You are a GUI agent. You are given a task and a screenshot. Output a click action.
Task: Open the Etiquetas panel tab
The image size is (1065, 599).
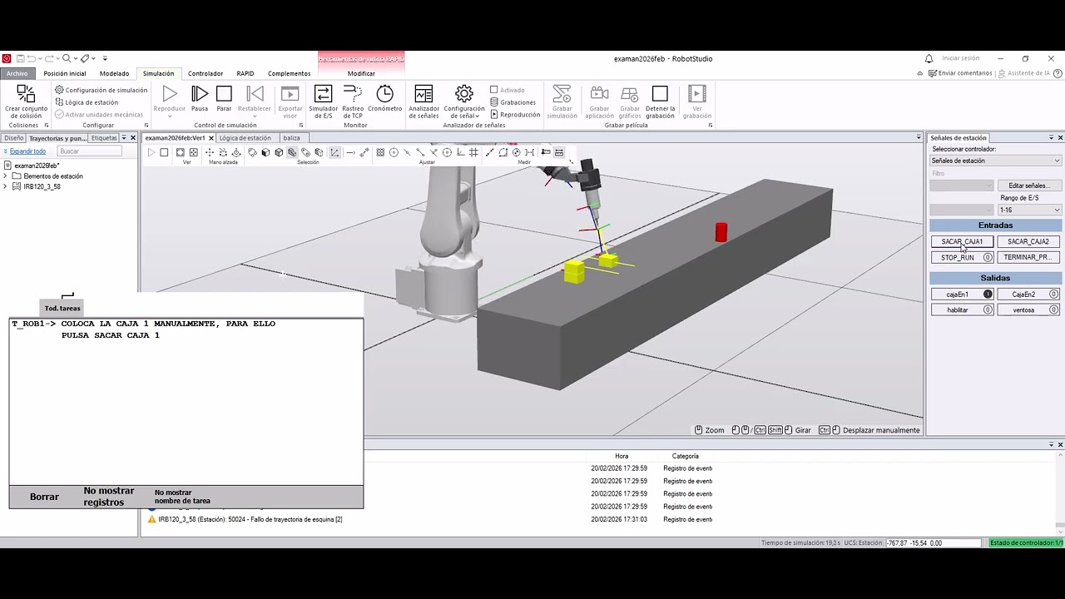104,138
